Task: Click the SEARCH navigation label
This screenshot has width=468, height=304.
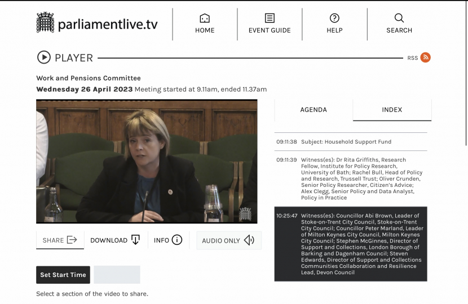Action: [399, 30]
